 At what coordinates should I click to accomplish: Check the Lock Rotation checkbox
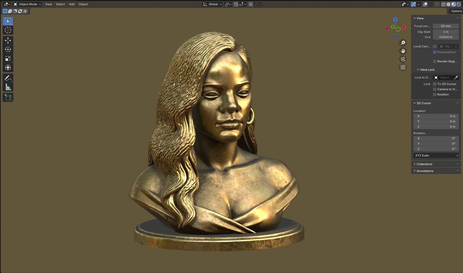[435, 94]
